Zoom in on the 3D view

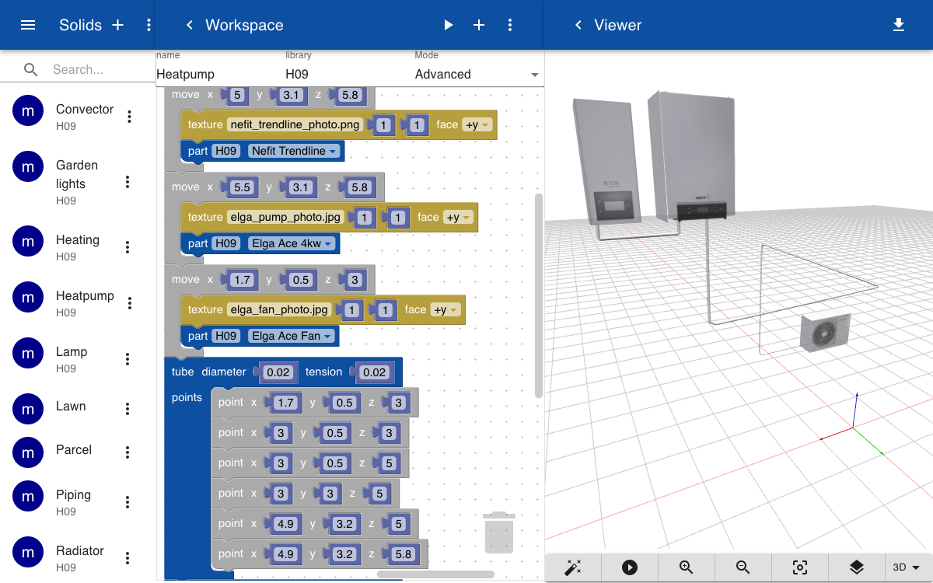click(x=687, y=567)
